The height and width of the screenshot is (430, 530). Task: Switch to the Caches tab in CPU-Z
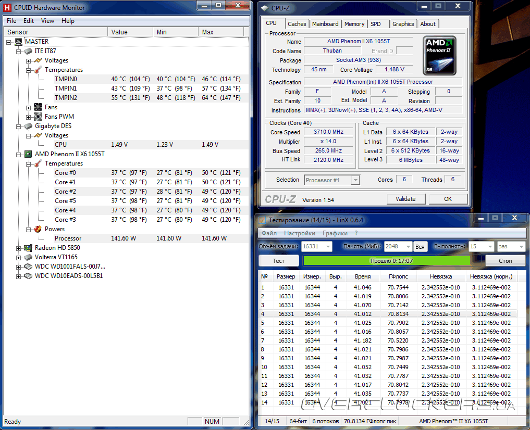click(297, 24)
